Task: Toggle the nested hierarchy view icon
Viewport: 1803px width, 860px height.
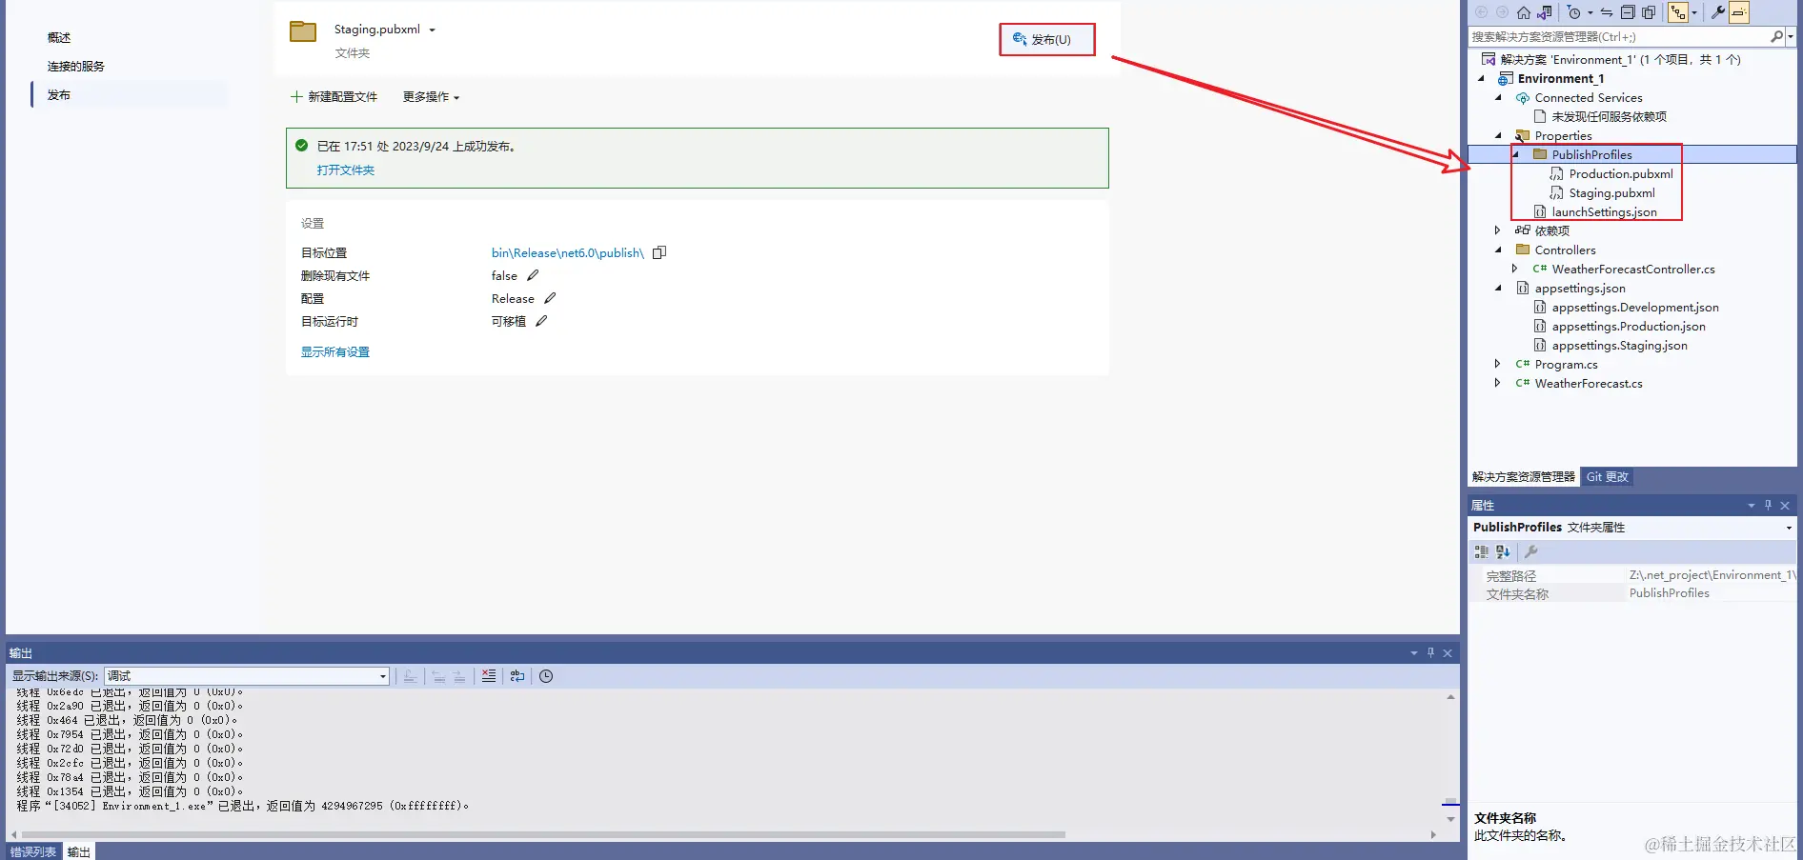Action: (1678, 12)
